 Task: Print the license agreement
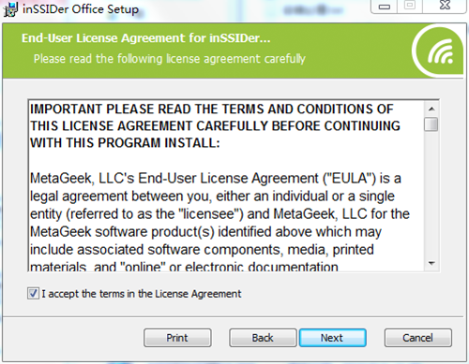pos(177,338)
